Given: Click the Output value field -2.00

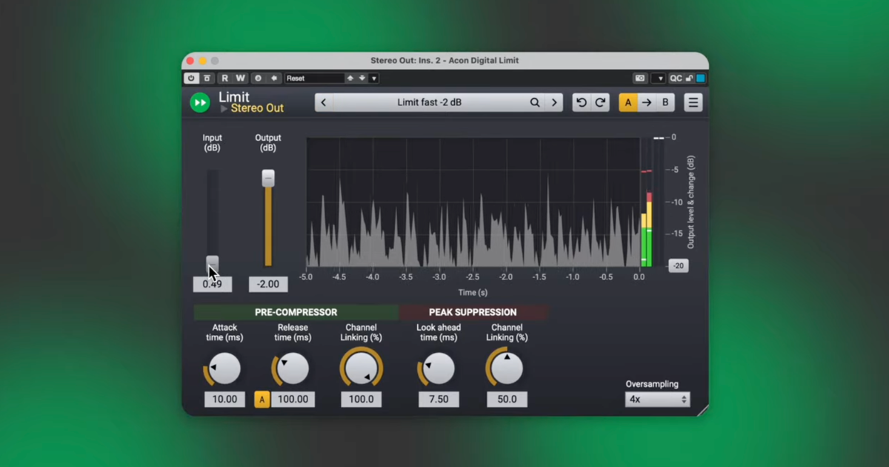Looking at the screenshot, I should (x=268, y=284).
